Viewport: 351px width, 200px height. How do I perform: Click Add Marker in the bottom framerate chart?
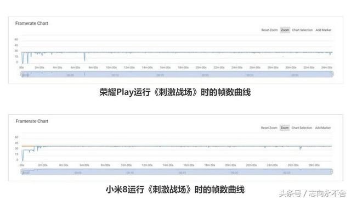[323, 127]
